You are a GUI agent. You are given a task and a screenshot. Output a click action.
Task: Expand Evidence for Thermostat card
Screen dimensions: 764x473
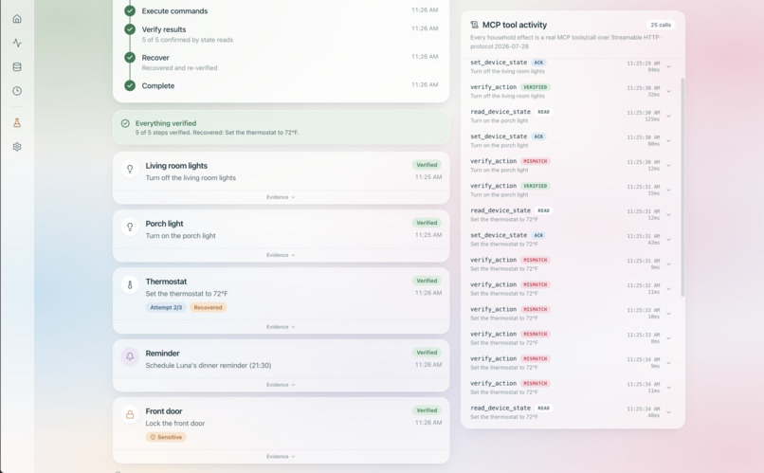(281, 327)
